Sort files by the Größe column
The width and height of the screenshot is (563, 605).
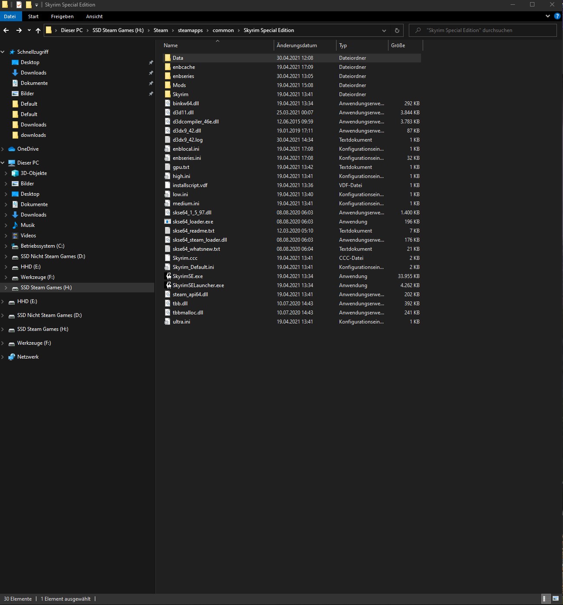coord(405,45)
